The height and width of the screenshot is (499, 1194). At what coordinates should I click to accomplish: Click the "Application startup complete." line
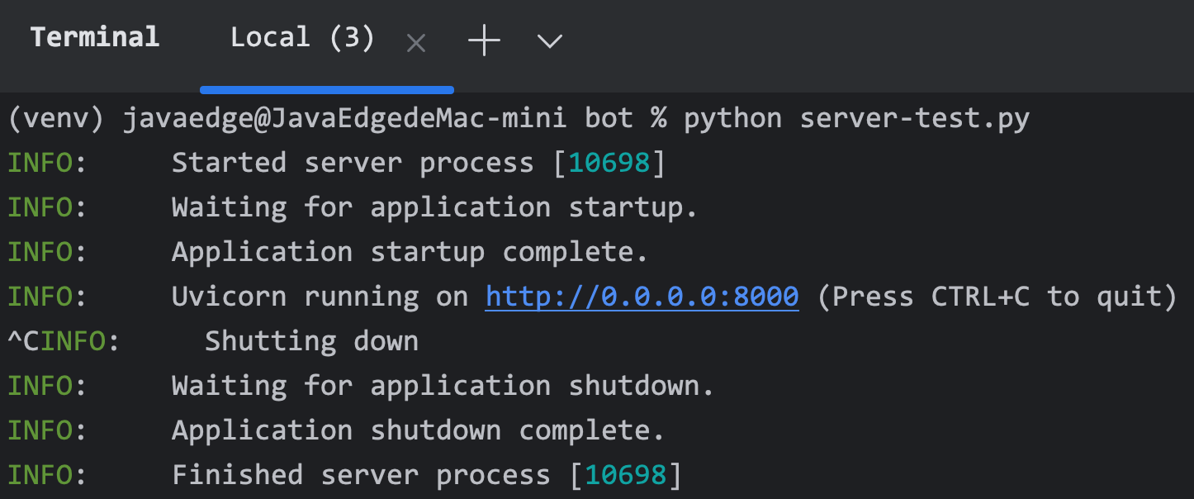(410, 253)
